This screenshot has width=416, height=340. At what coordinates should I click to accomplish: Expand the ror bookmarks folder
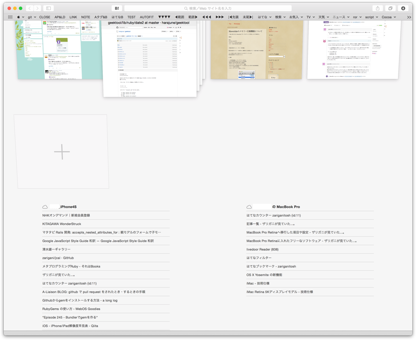[x=357, y=17]
